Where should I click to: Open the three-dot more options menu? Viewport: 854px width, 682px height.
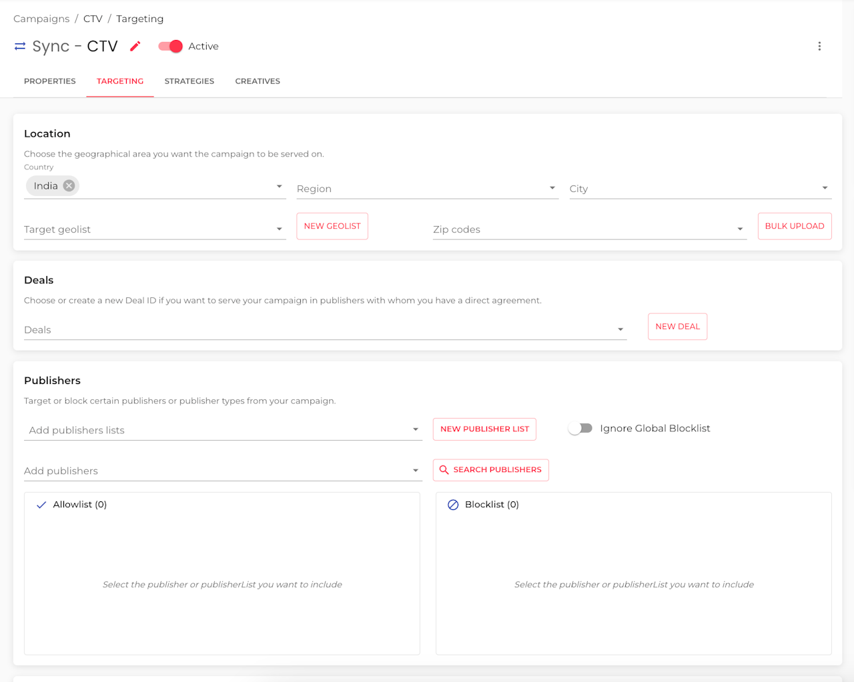point(819,46)
